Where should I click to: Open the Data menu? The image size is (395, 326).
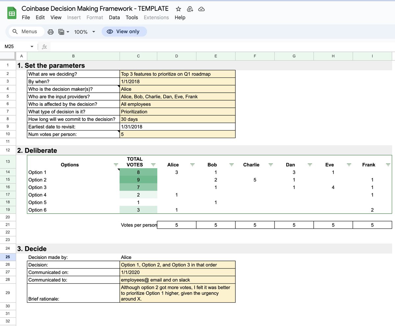[114, 17]
